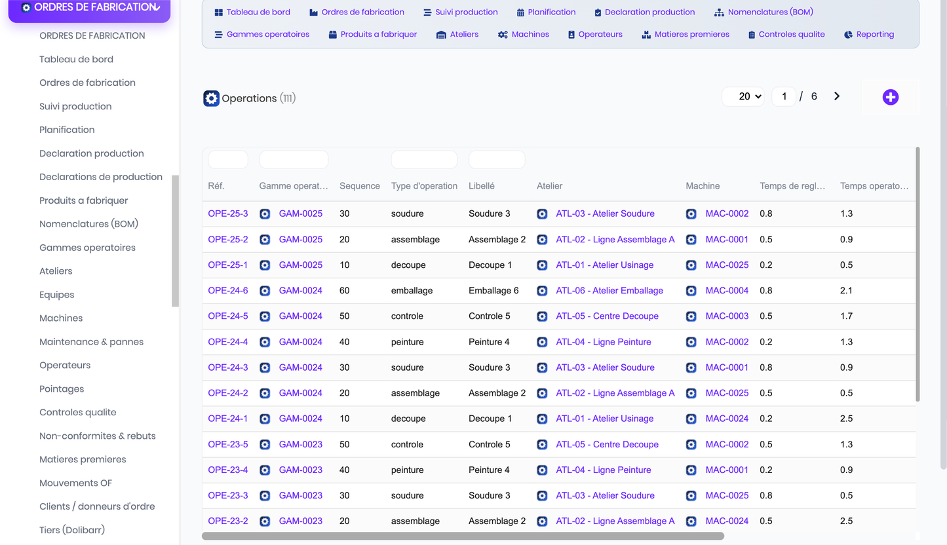Click the horizontal scrollbar under the table
This screenshot has width=947, height=545.
click(463, 536)
